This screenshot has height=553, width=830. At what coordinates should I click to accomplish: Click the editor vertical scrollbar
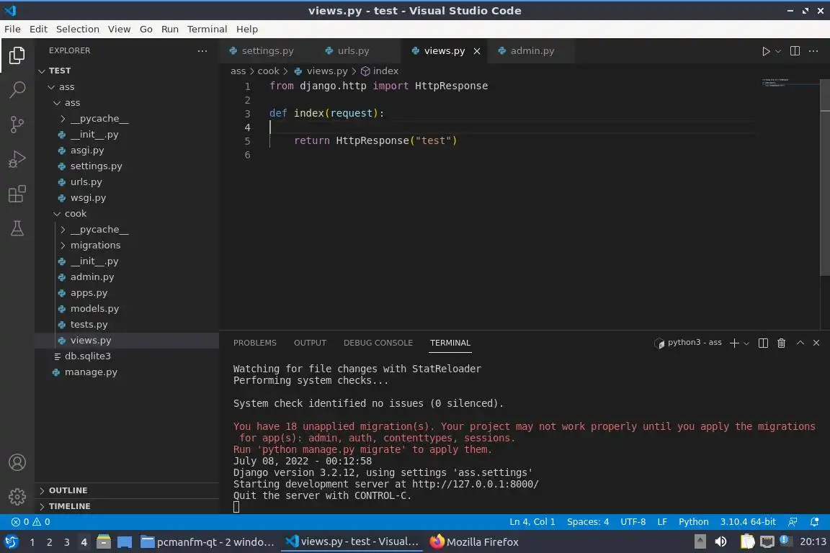point(825,177)
